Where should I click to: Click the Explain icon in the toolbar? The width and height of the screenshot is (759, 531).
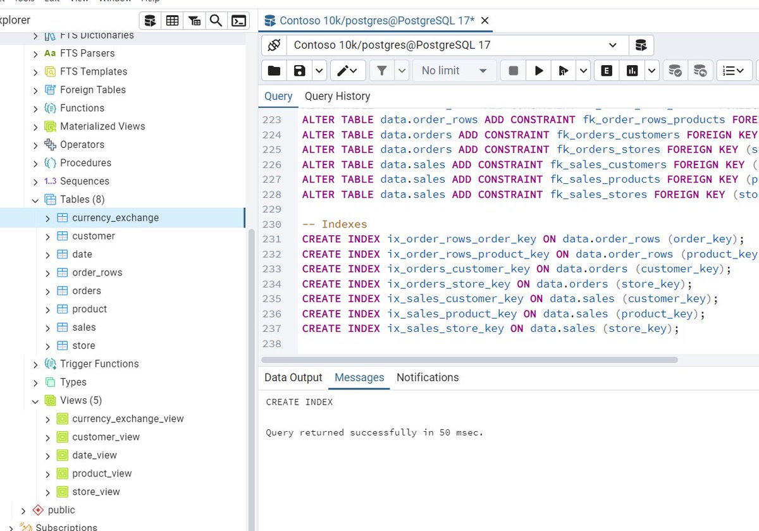[606, 70]
